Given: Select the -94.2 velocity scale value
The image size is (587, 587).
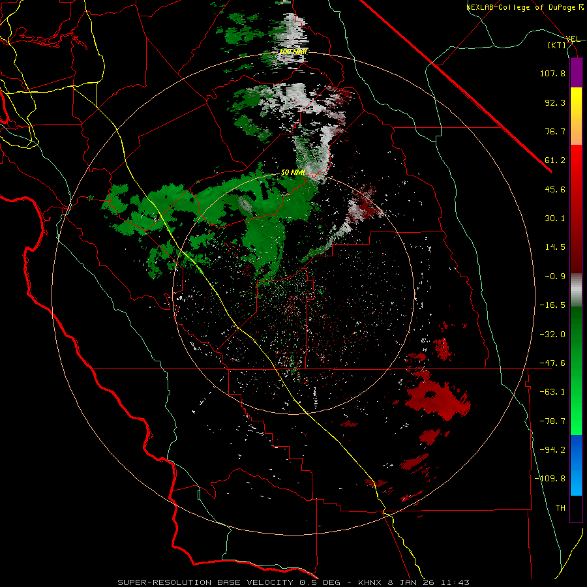Looking at the screenshot, I should pos(552,450).
